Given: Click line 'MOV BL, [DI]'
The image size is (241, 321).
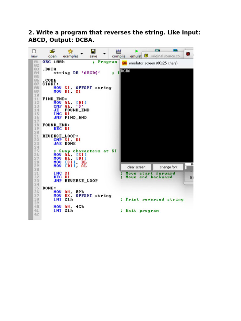Looking at the screenshot, I should tap(70, 158).
